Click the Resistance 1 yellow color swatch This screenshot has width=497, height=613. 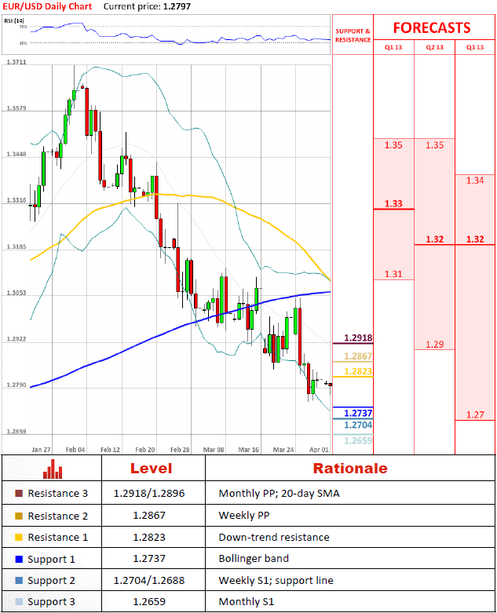pos(19,537)
